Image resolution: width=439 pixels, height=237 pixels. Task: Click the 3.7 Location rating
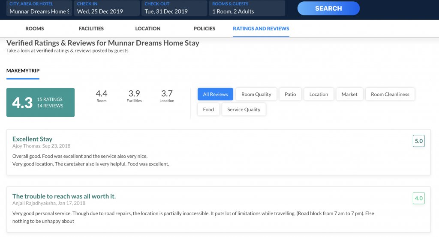point(167,96)
